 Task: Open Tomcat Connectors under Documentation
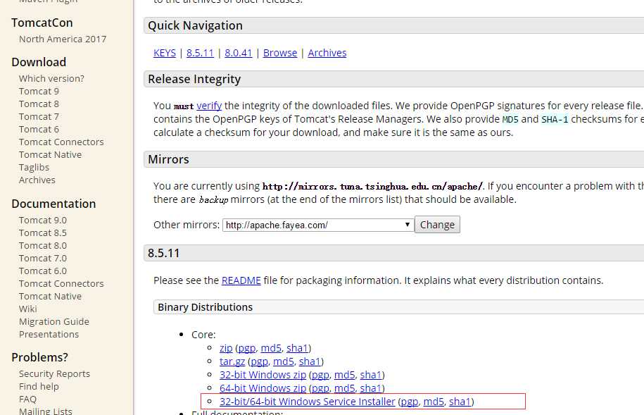tap(61, 284)
